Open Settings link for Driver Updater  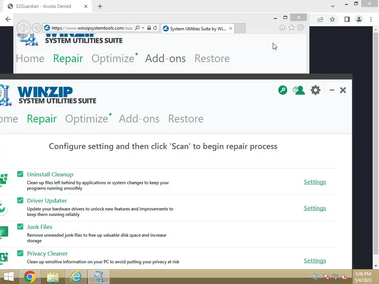[315, 208]
